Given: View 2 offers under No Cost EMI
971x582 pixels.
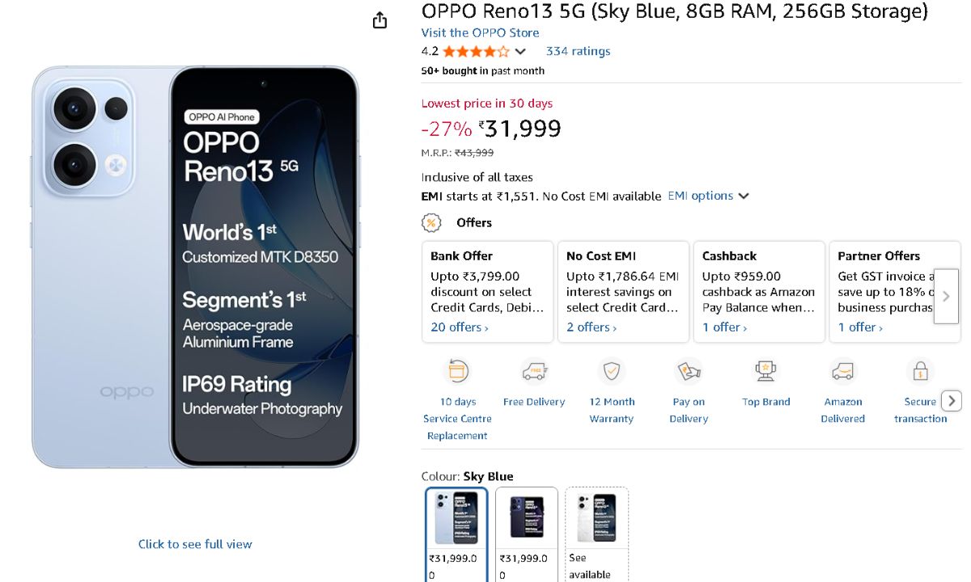Looking at the screenshot, I should [x=591, y=327].
